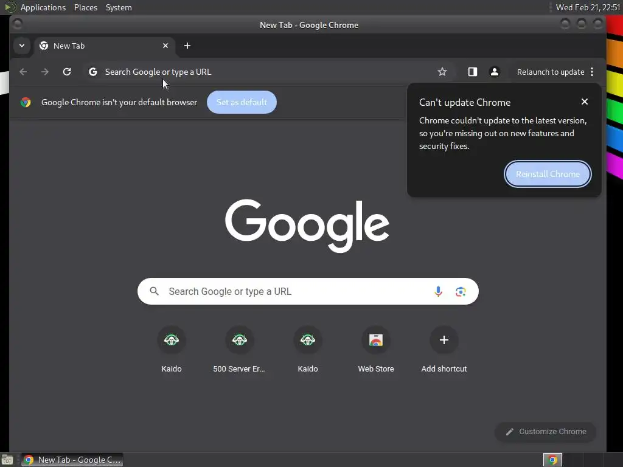Click Customize Chrome button
Viewport: 623px width, 467px height.
(x=545, y=432)
